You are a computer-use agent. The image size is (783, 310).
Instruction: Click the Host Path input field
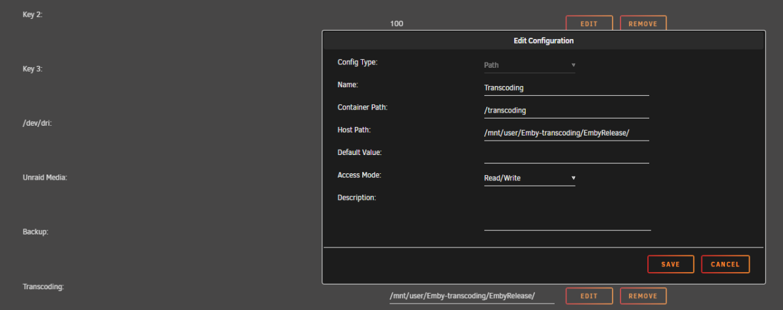coord(566,133)
